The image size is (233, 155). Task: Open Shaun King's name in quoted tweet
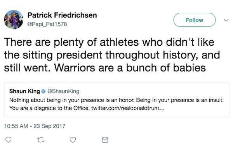(x=24, y=91)
